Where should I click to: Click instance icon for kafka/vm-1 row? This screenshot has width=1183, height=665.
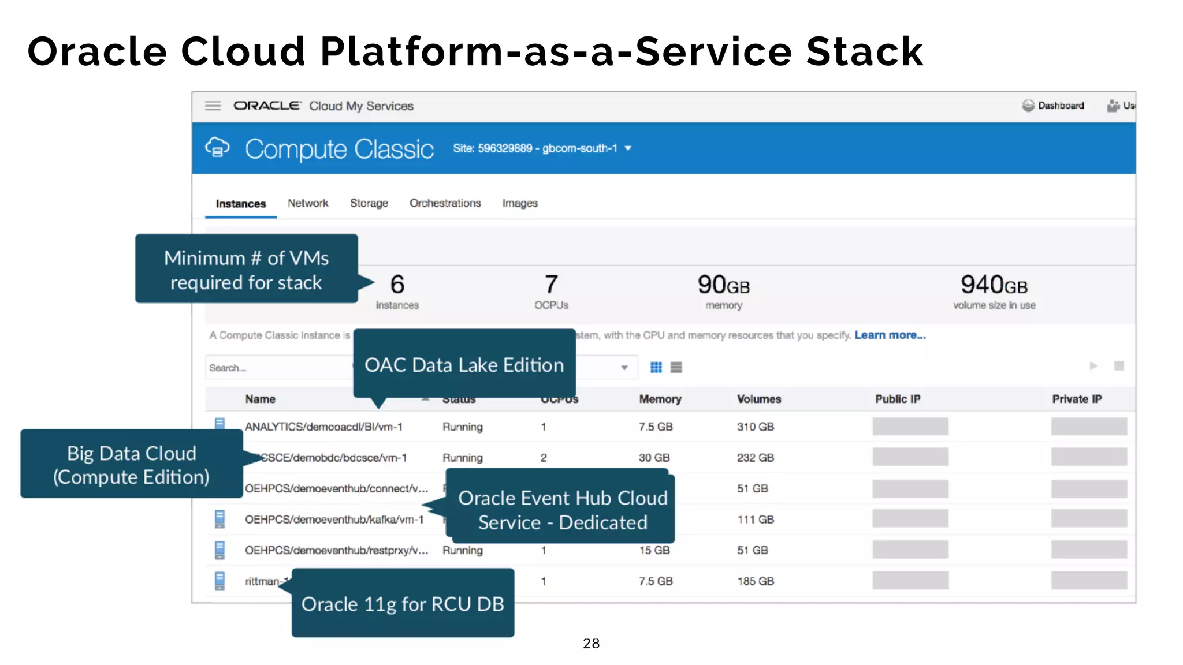(220, 519)
